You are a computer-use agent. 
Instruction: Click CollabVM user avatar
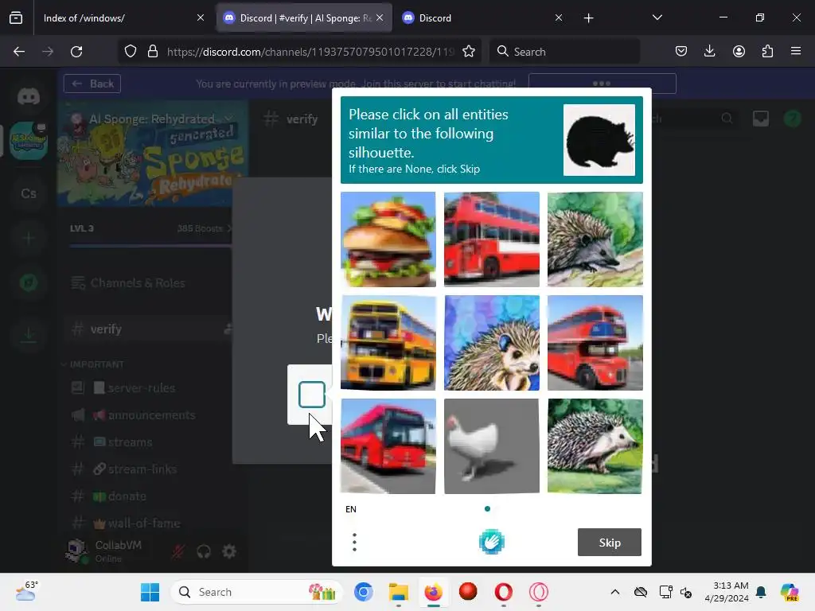76,551
